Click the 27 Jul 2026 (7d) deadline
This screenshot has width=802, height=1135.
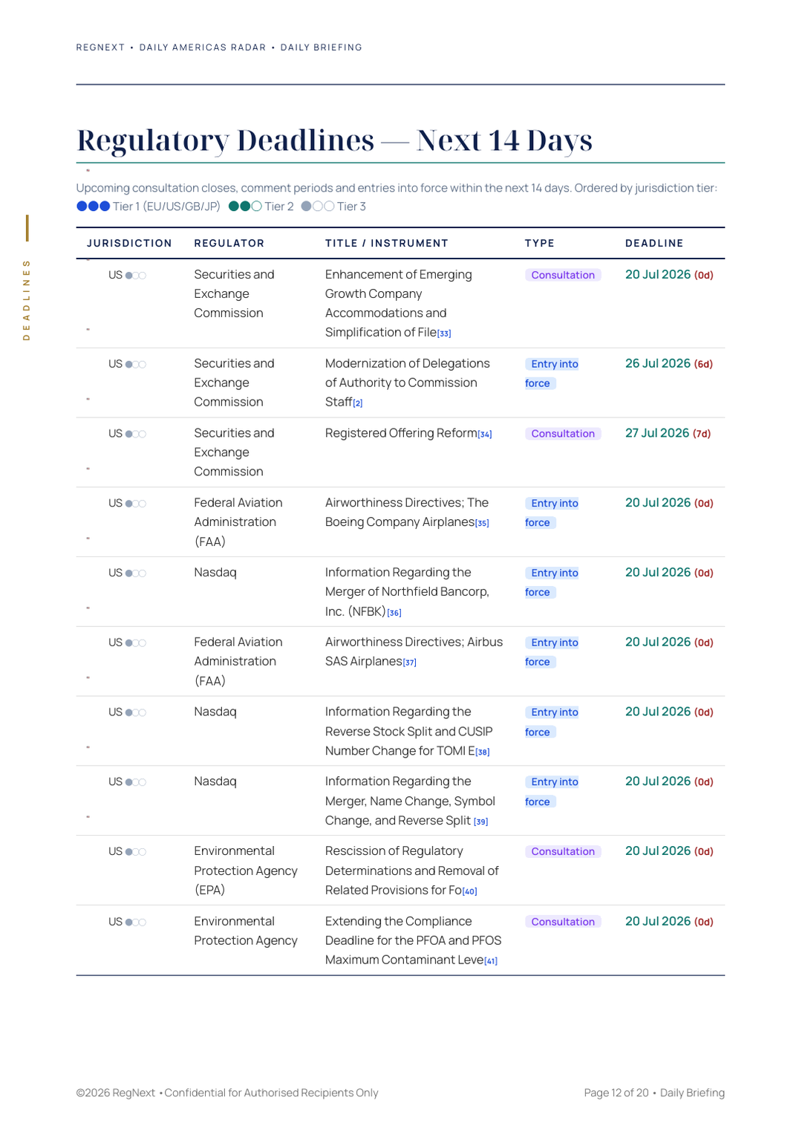(x=668, y=434)
